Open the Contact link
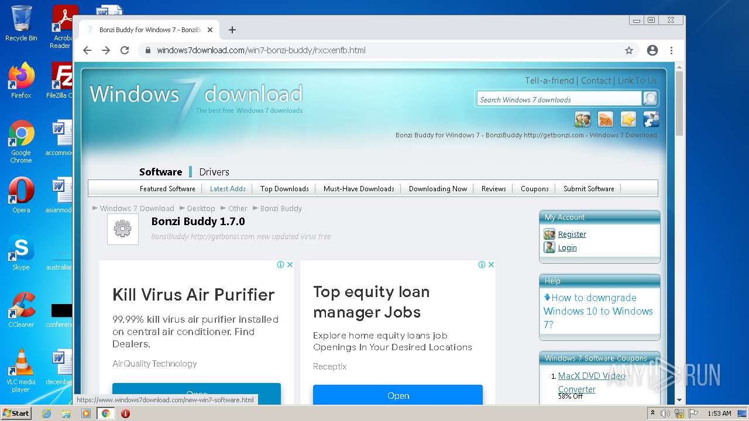The height and width of the screenshot is (421, 749). 596,81
